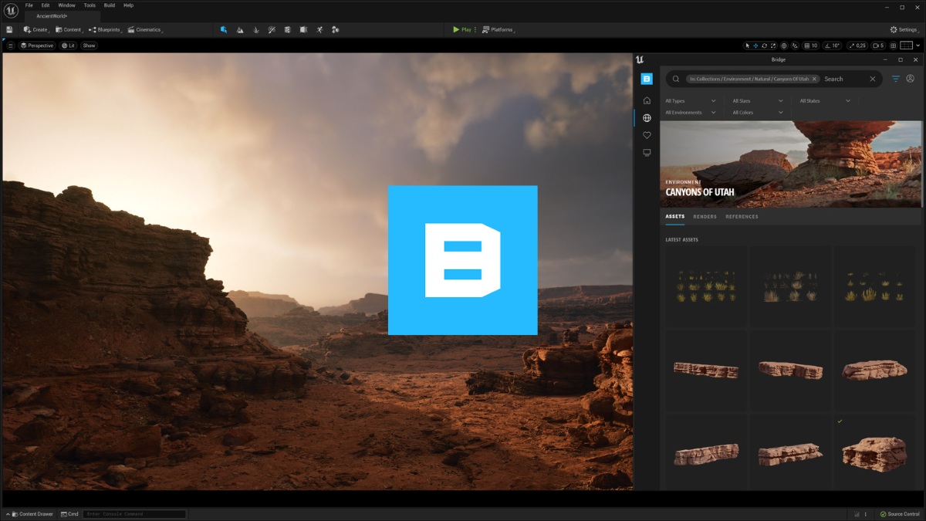Image resolution: width=926 pixels, height=521 pixels.
Task: Switch to Landscape mode icon
Action: click(240, 29)
